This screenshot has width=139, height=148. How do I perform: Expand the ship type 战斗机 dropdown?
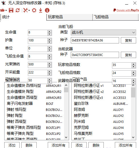pos(103,32)
